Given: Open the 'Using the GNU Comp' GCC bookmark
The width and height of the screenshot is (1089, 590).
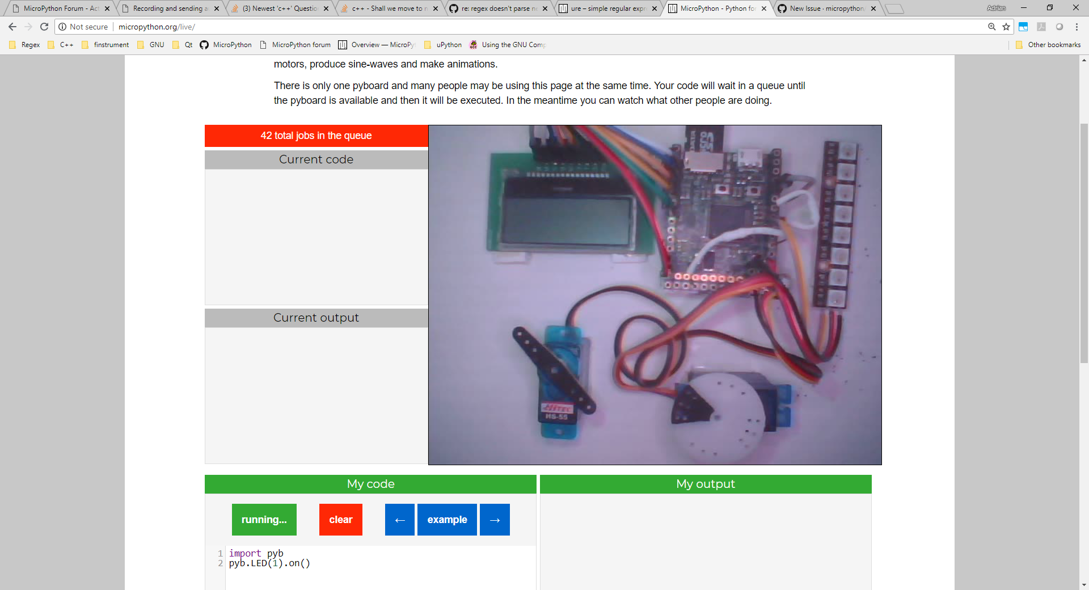Looking at the screenshot, I should click(x=508, y=45).
